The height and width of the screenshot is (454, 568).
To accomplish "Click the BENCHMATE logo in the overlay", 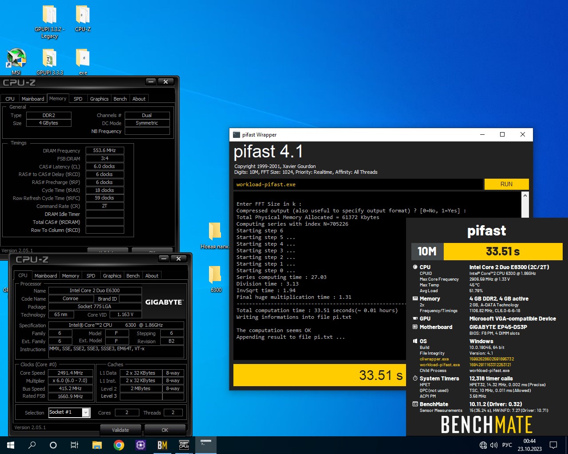I will pyautogui.click(x=486, y=425).
